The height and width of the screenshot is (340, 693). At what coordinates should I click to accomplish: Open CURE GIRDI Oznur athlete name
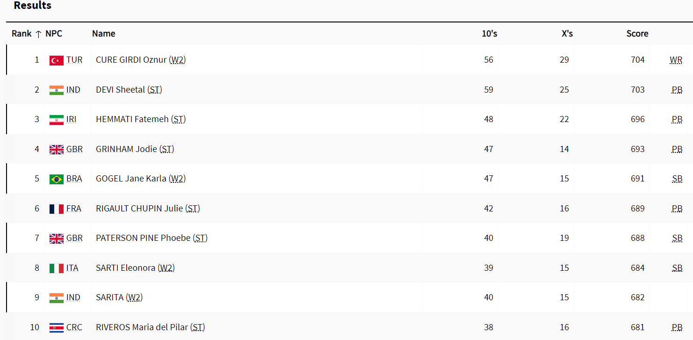131,60
